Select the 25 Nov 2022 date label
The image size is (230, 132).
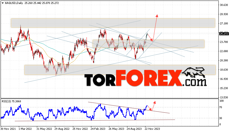[80, 129]
